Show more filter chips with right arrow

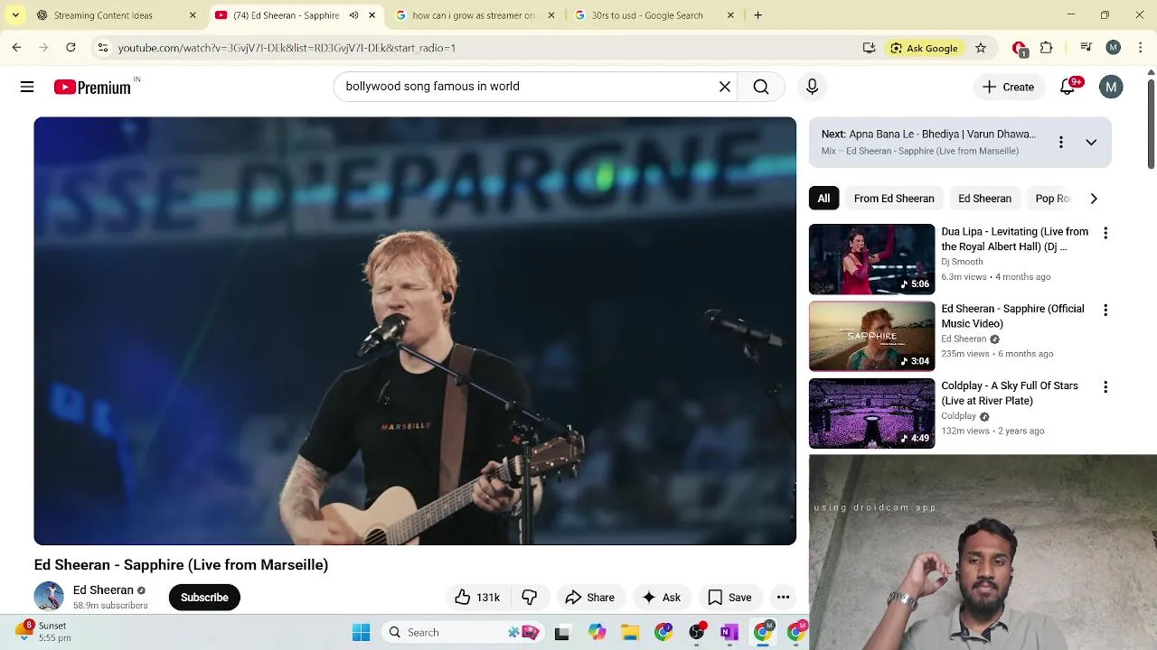(1094, 199)
